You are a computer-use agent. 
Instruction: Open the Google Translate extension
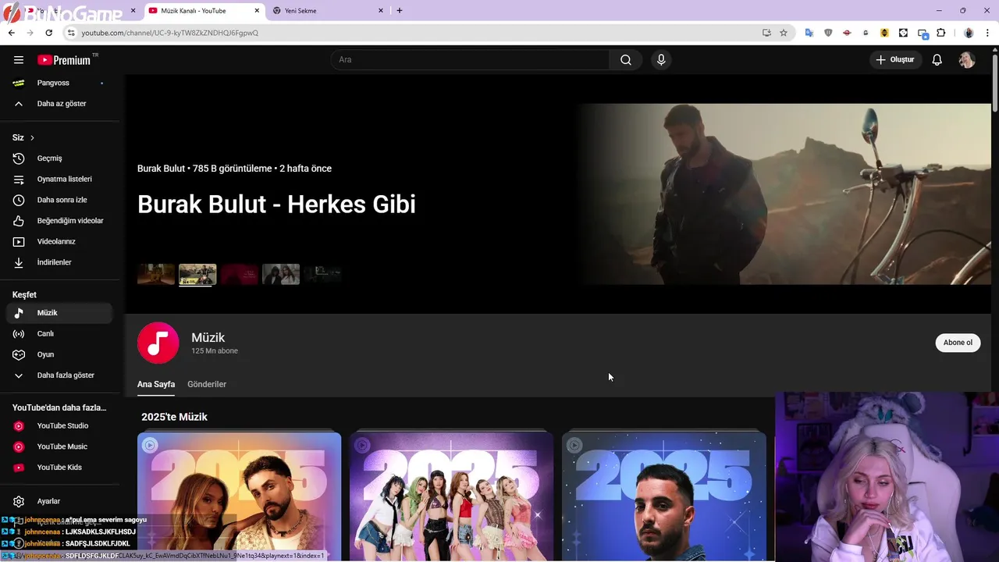coord(809,33)
